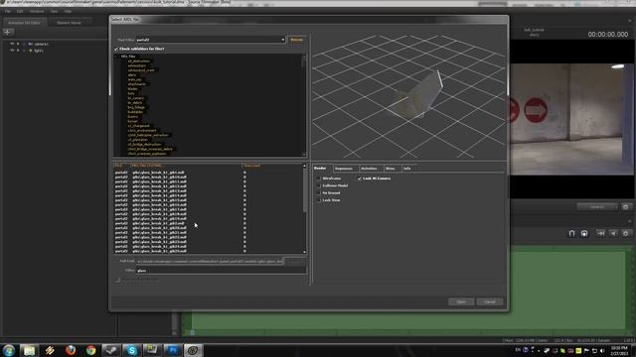This screenshot has width=636, height=357.
Task: Click the camera1 camera icon
Action: point(30,44)
